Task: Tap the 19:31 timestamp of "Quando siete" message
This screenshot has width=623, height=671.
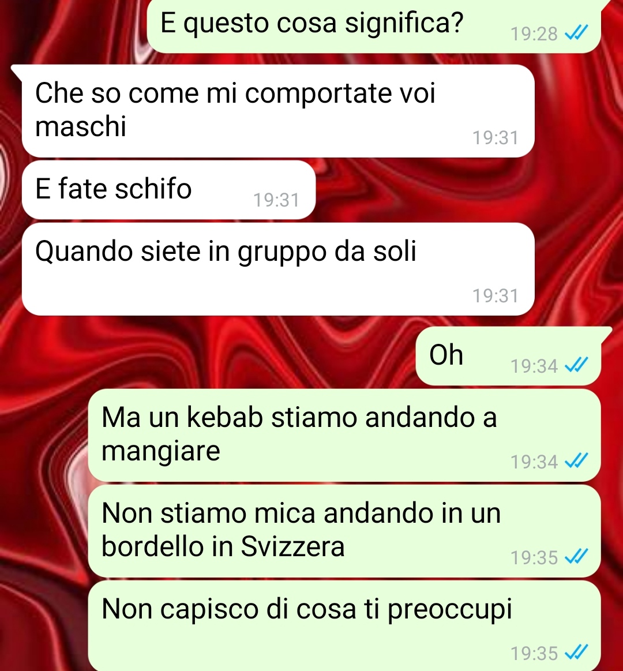Action: tap(495, 296)
